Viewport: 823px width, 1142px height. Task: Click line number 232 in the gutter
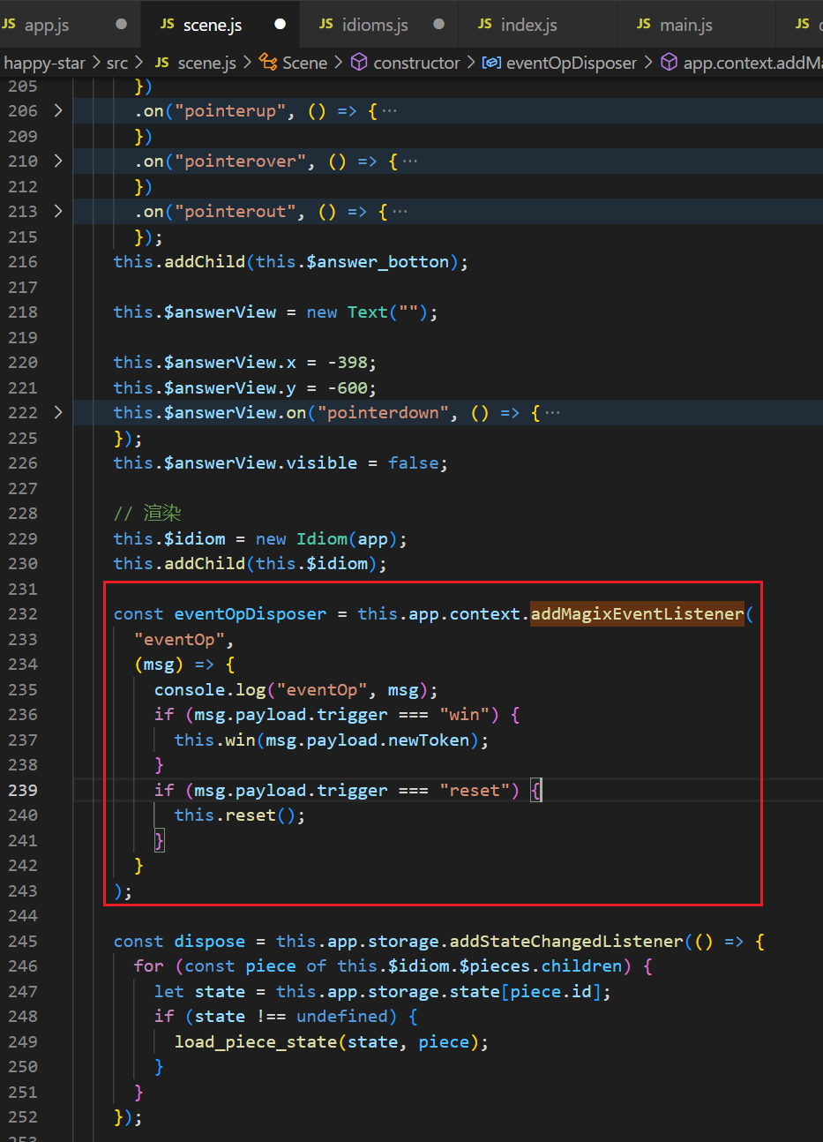[23, 613]
